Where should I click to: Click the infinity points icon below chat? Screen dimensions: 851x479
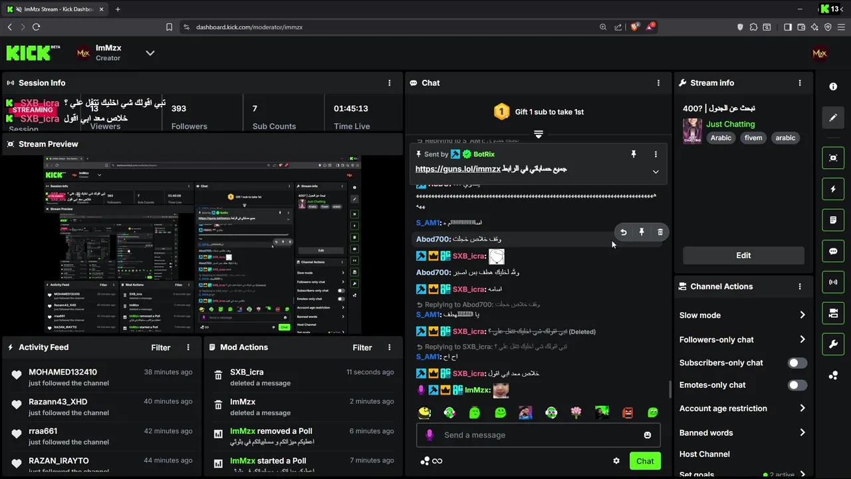point(437,461)
